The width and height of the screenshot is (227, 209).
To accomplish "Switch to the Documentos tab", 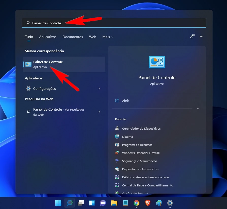I will click(x=73, y=37).
